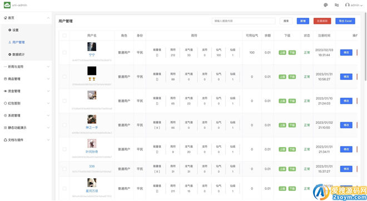Open avatar in the 2023/01/01 21:34:11 row

coord(92,143)
